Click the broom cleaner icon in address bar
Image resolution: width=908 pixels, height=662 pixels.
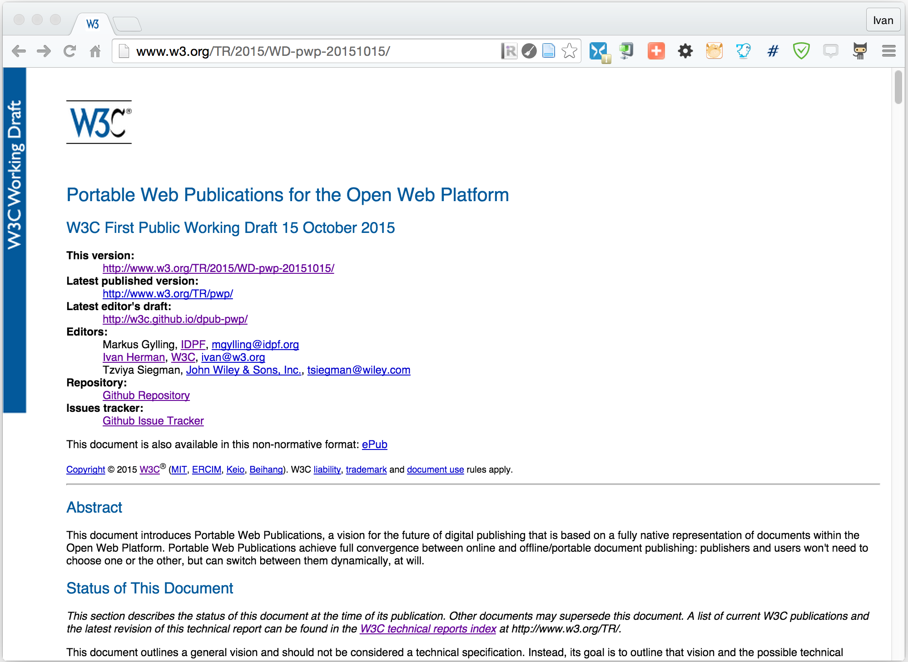[529, 51]
